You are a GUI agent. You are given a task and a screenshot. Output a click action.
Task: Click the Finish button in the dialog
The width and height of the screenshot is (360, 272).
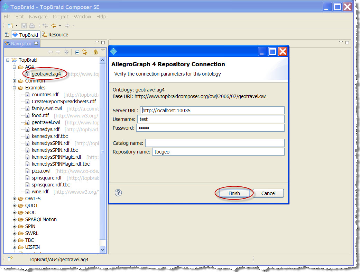234,193
